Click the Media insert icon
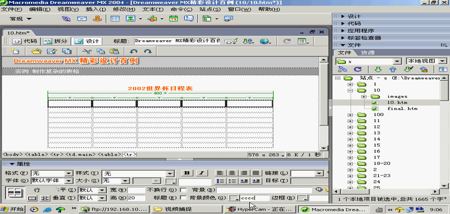 pos(152,19)
